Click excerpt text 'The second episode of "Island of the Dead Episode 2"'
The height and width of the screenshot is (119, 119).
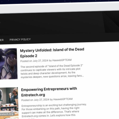coord(52,66)
